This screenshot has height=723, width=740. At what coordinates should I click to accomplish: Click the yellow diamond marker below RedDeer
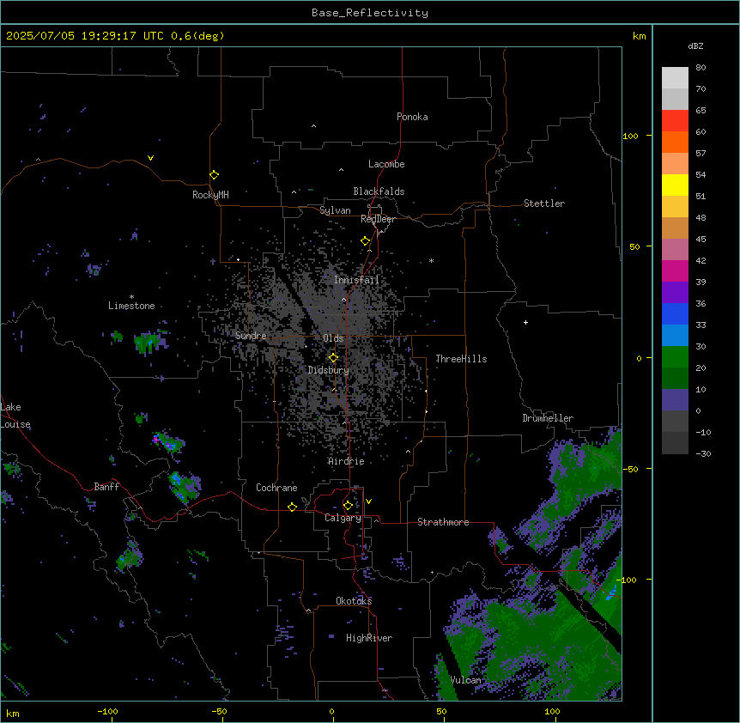(x=365, y=241)
